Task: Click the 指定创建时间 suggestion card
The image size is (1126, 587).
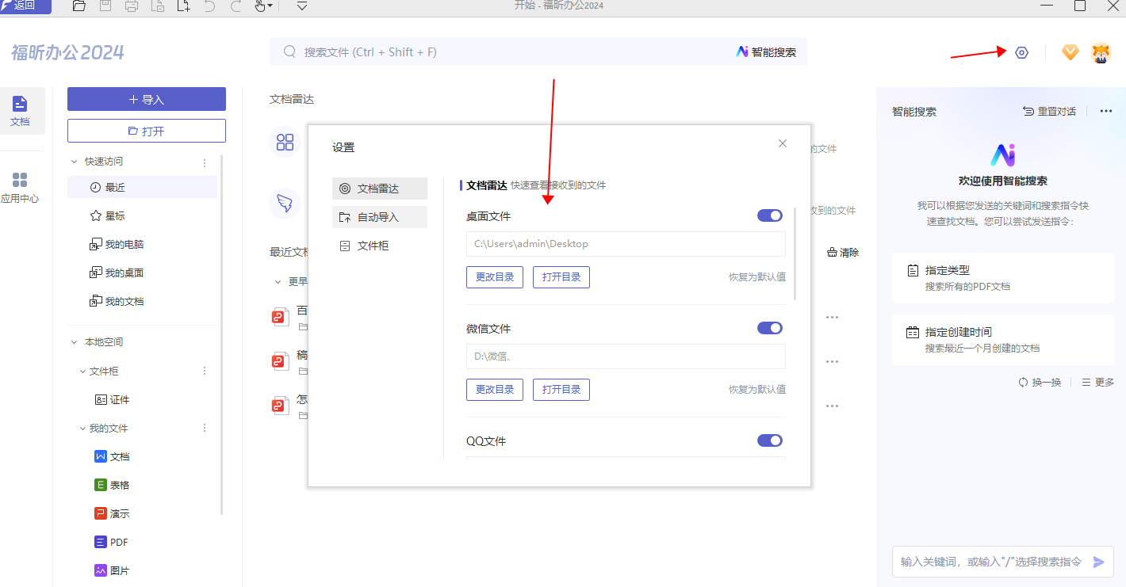Action: click(1003, 340)
